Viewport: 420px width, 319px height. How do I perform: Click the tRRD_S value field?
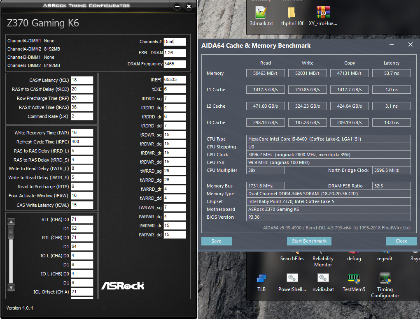82,160
